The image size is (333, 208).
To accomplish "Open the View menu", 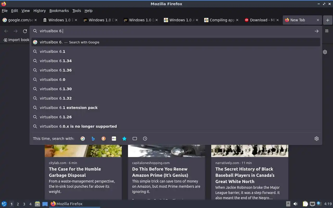I will (25, 11).
